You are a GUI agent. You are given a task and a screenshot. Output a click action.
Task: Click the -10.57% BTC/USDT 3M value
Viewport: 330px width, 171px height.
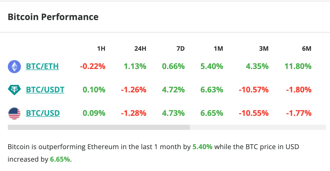tap(254, 90)
